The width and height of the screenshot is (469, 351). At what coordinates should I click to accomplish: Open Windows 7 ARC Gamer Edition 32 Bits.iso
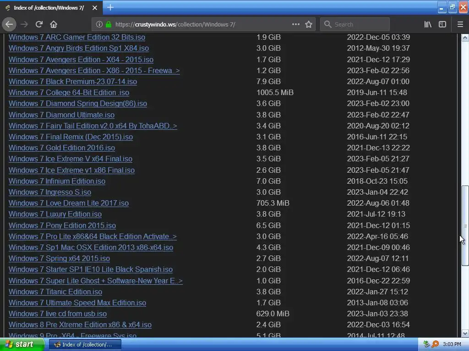pyautogui.click(x=77, y=37)
